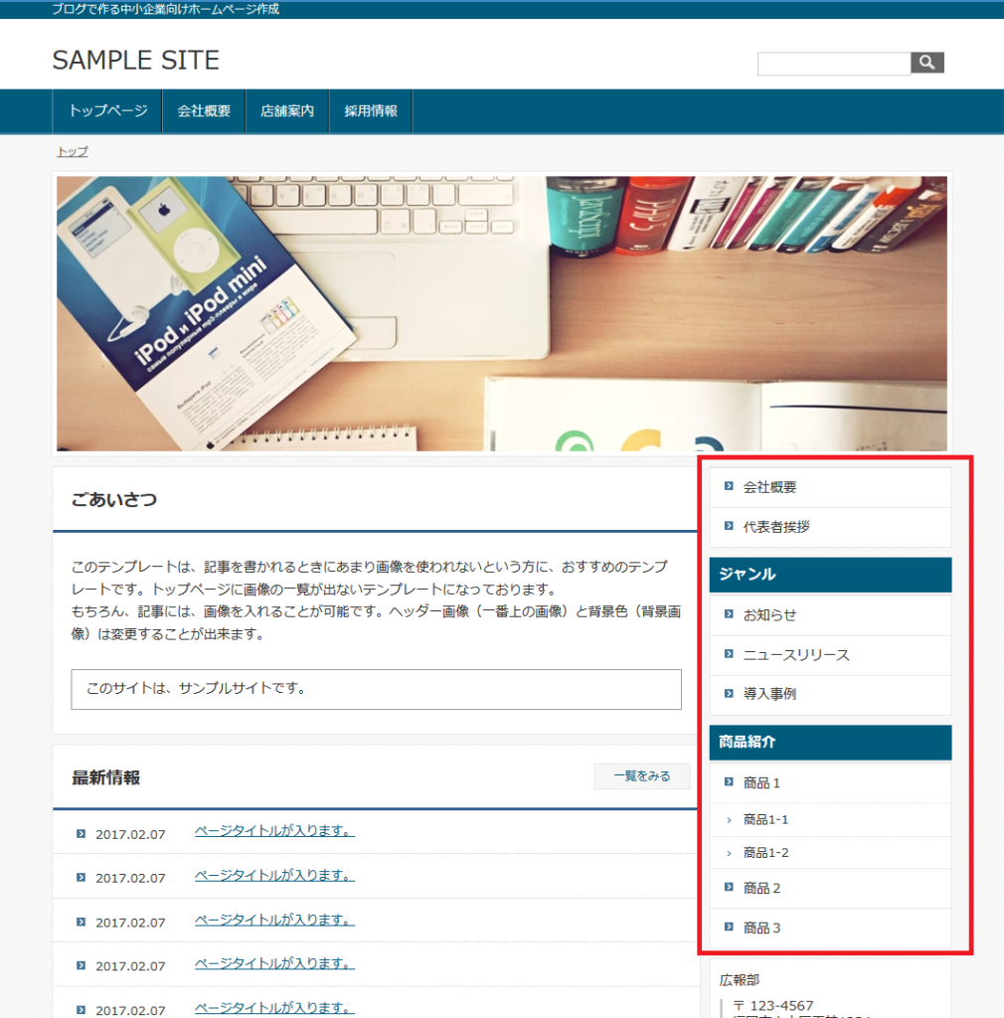Screen dimensions: 1004x1018
Task: Select the 商品1-1 sub-item chevron
Action: pos(729,820)
